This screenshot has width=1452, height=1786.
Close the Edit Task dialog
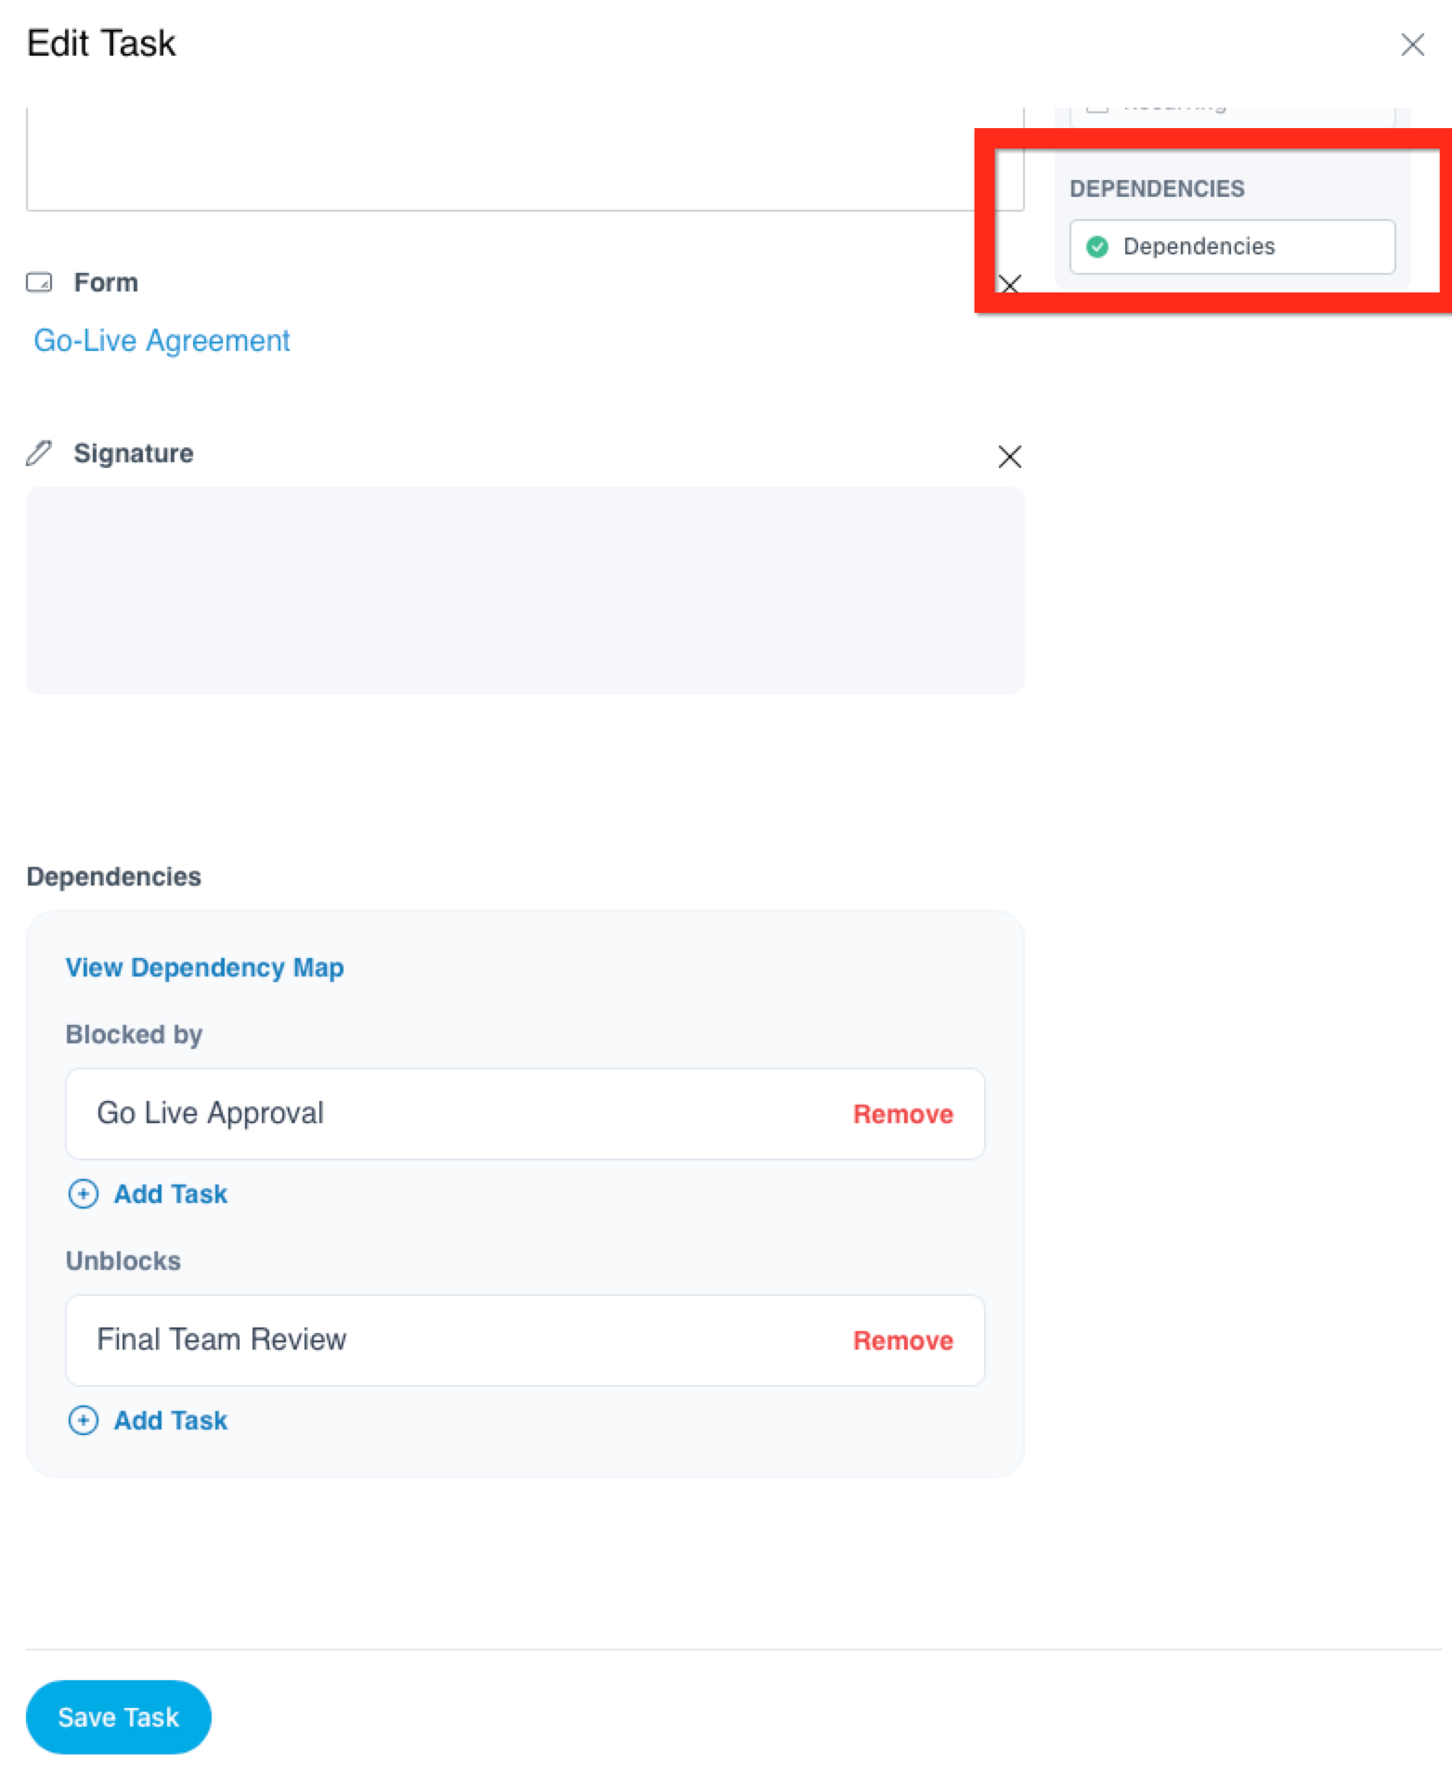pos(1412,45)
